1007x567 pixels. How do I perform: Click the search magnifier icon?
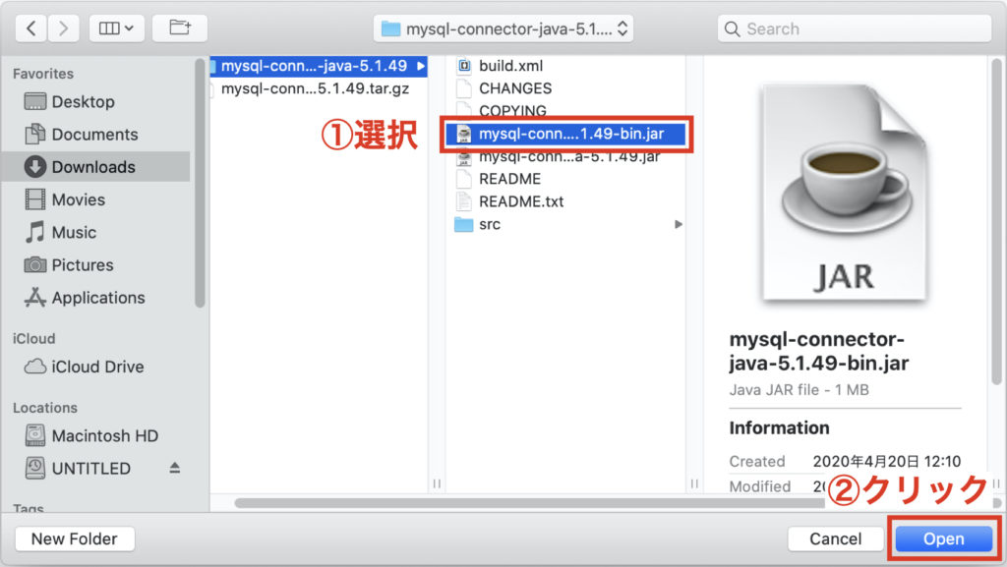(x=732, y=28)
